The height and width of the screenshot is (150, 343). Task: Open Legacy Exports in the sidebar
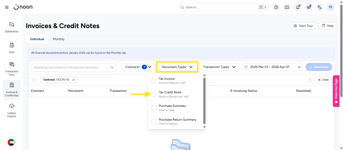[x=12, y=110]
